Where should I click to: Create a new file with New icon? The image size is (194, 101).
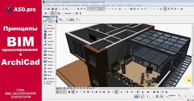(45, 9)
